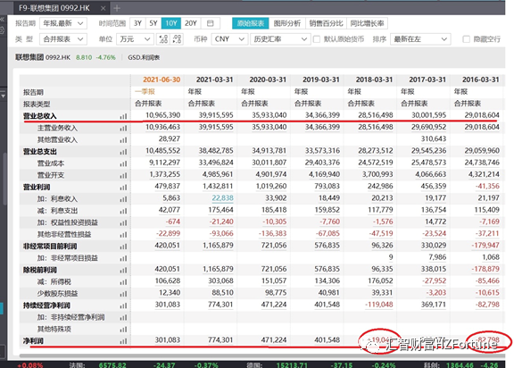
Task: Open chart icon for 其他特殊项 row
Action: pos(123,330)
